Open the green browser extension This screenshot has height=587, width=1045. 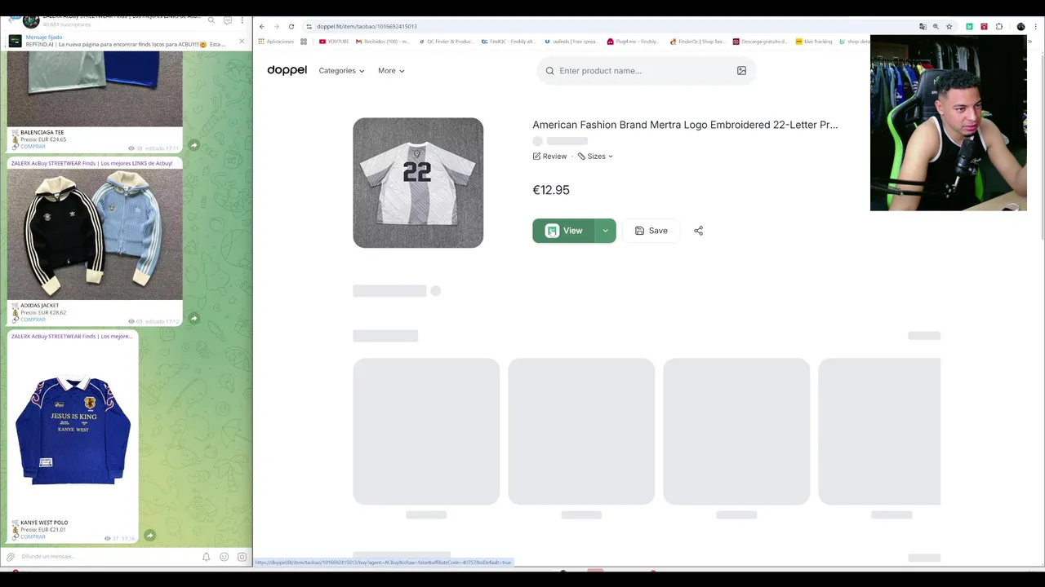[969, 26]
